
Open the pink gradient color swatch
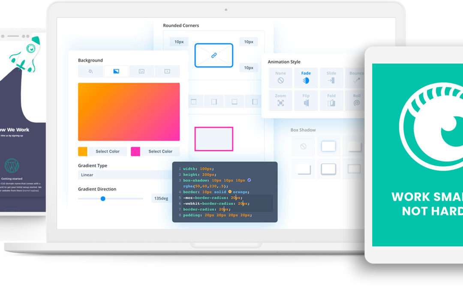pyautogui.click(x=135, y=151)
